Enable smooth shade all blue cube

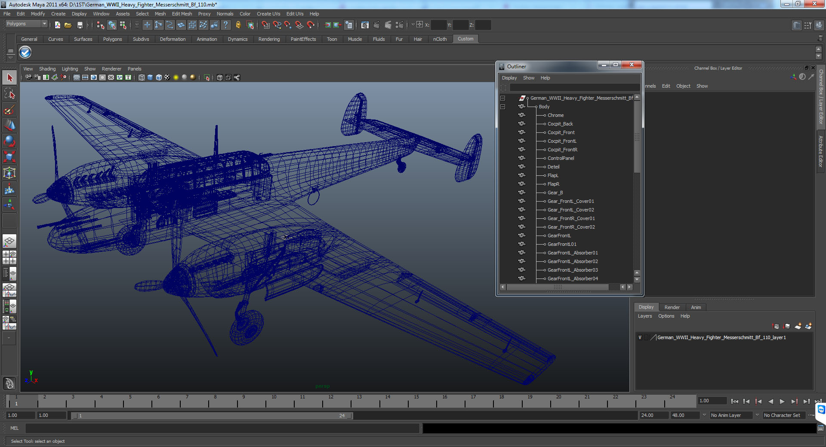150,77
